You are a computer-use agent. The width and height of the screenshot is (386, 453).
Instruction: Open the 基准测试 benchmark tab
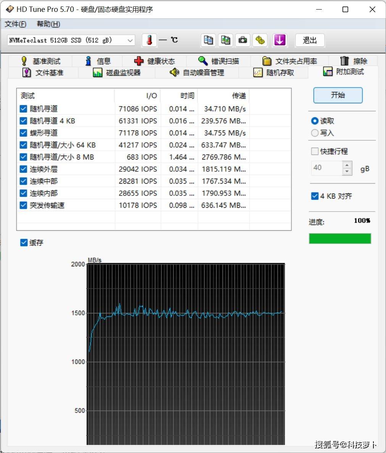[x=40, y=61]
